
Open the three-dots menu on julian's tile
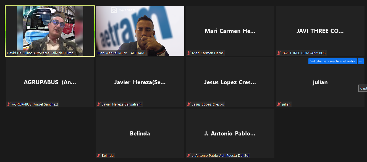[361, 61]
